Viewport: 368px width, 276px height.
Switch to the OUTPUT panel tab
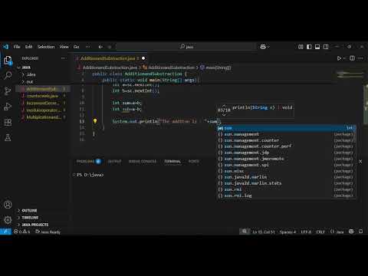[114, 161]
